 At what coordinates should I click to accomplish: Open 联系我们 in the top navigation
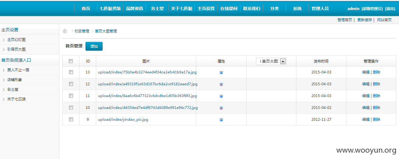(x=252, y=8)
